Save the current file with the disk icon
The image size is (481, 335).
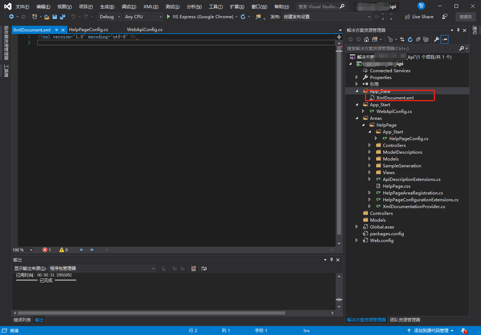tap(55, 17)
